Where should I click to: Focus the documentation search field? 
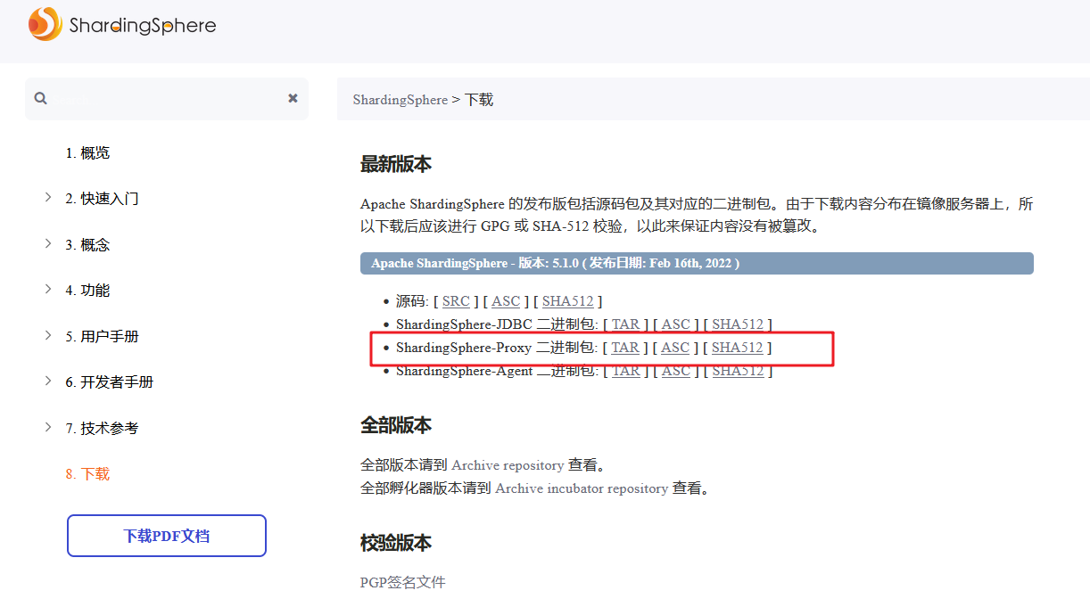167,98
